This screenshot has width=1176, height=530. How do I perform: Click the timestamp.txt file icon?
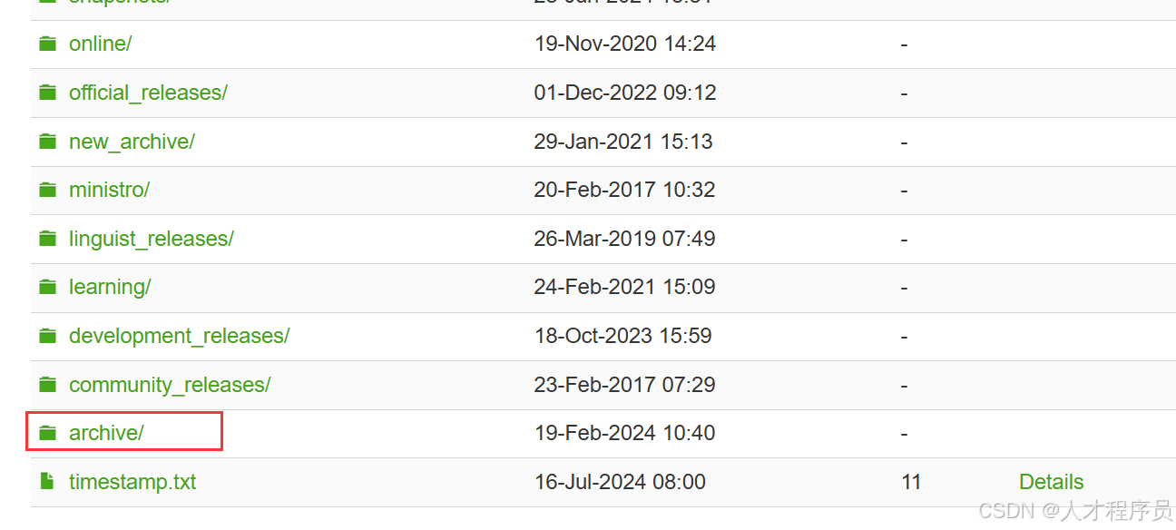pyautogui.click(x=47, y=482)
